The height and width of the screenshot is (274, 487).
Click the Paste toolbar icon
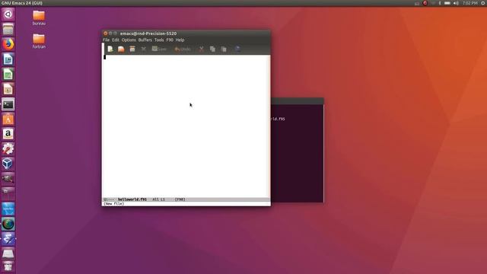click(x=224, y=49)
